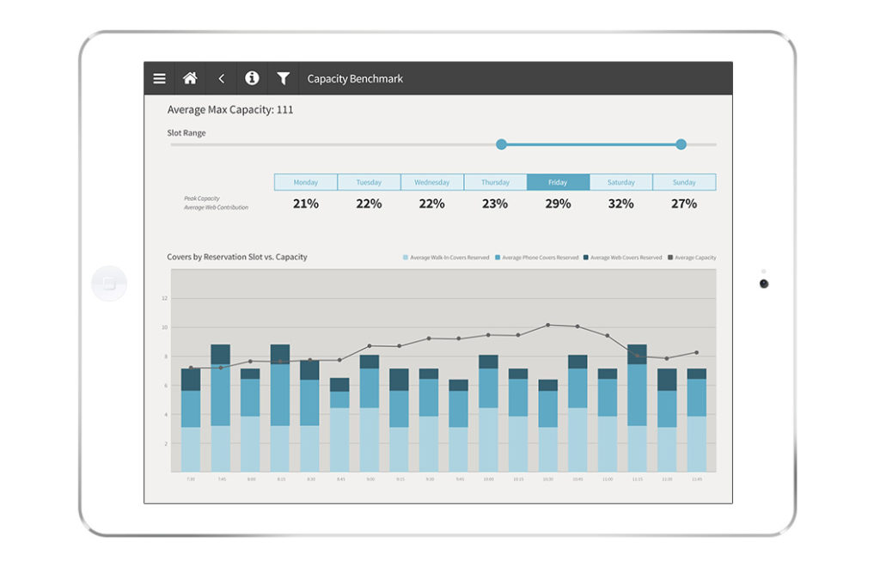Go to the Home screen icon
This screenshot has width=880, height=573.
click(x=190, y=78)
